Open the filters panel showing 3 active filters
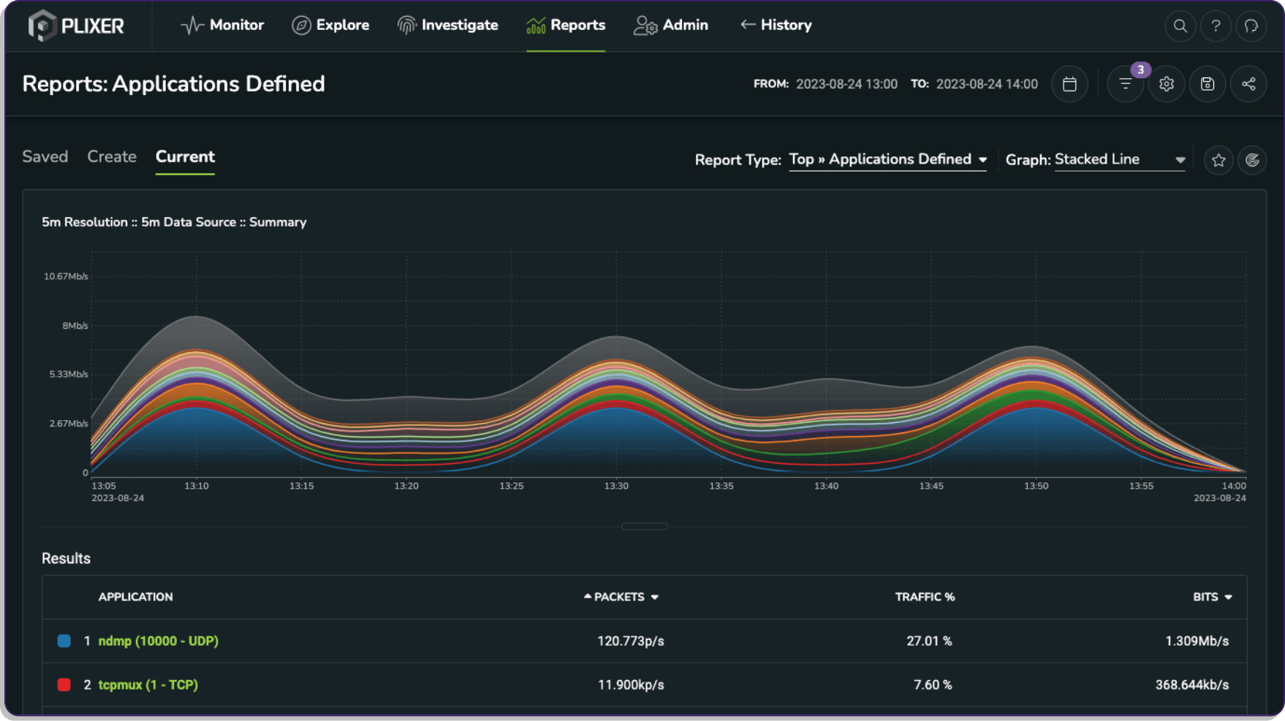The width and height of the screenshot is (1285, 721). 1125,84
